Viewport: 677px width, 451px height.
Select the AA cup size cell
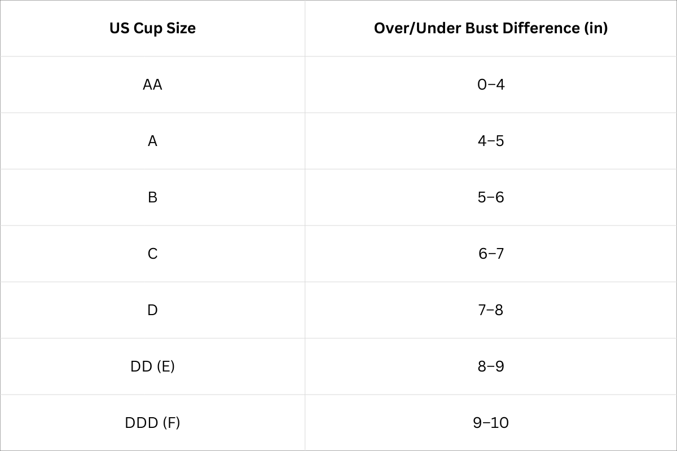click(152, 85)
